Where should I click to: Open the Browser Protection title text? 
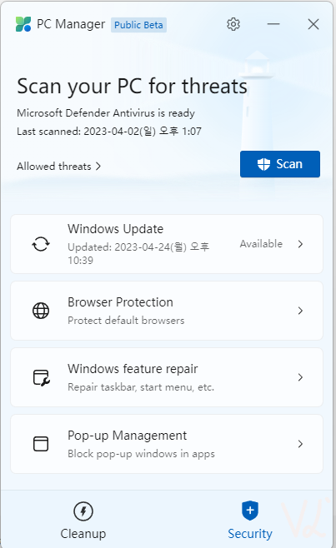120,302
